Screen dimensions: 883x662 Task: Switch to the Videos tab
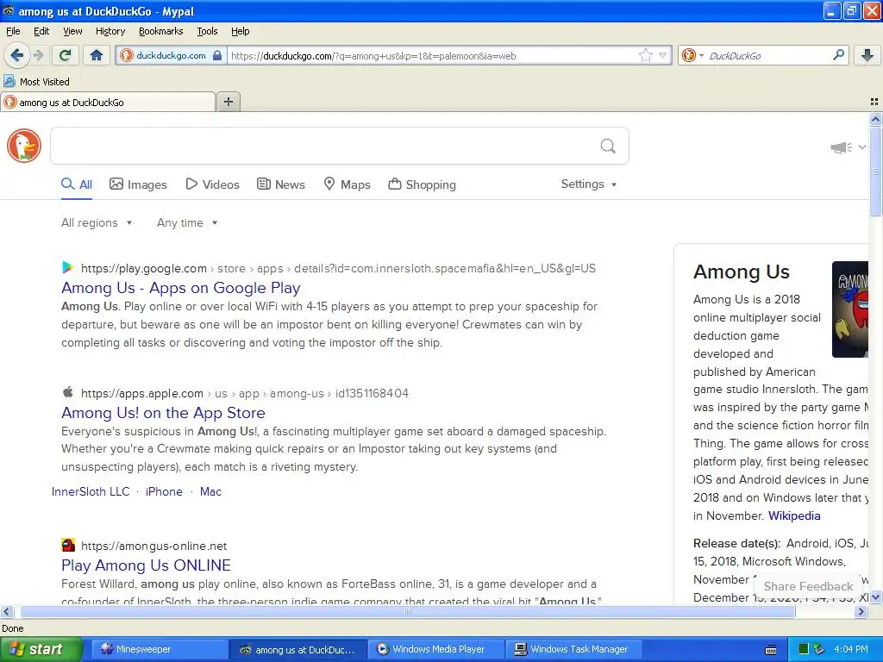click(x=212, y=184)
